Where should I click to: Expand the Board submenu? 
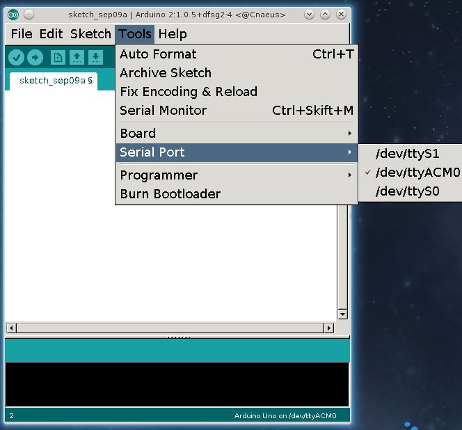(x=237, y=134)
